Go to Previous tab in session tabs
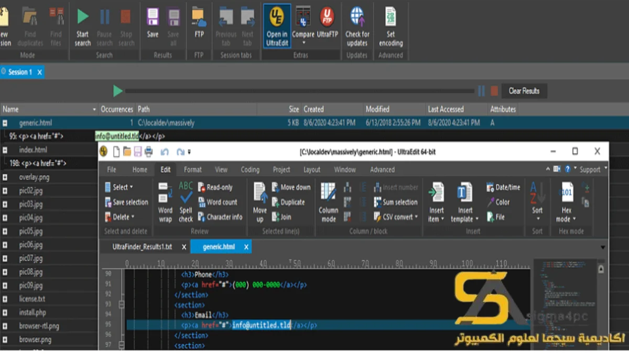Screen dimensions: 629x354 [x=226, y=17]
